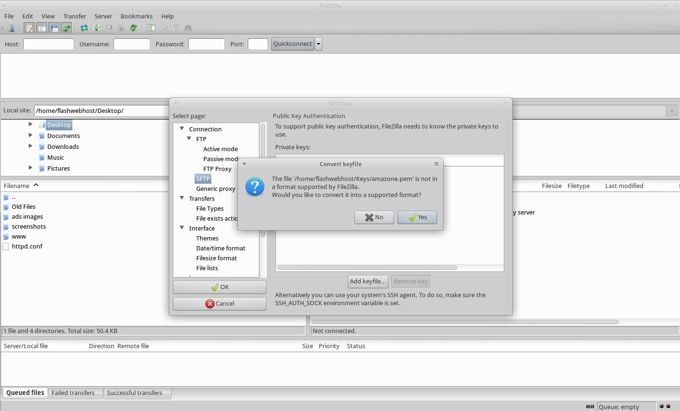Toggle processing of the transfer queue
Viewport: 680px width, 411px height.
[96, 28]
